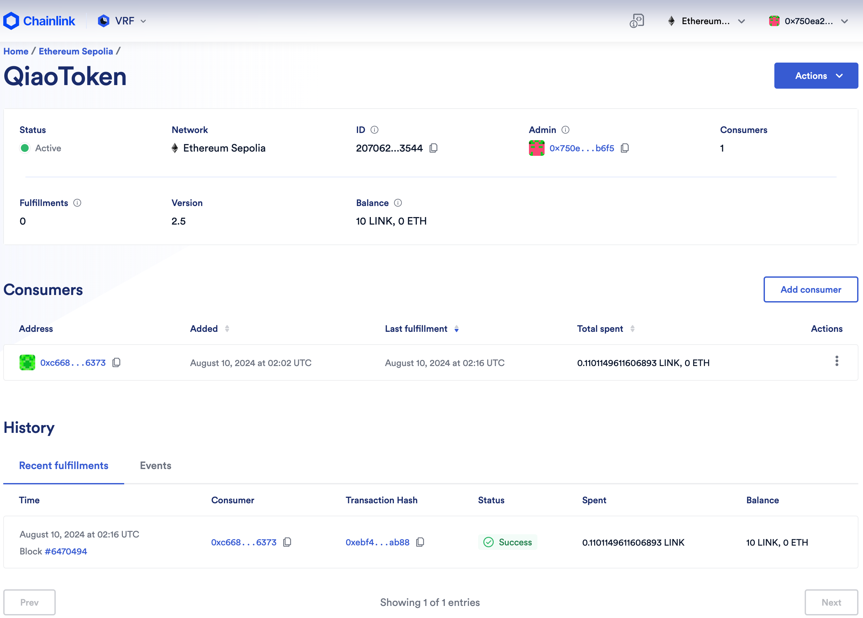Click the Ethereum Sepolia network value
The height and width of the screenshot is (618, 863).
click(x=218, y=148)
